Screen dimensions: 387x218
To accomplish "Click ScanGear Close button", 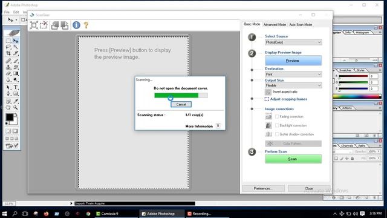I will tap(309, 188).
